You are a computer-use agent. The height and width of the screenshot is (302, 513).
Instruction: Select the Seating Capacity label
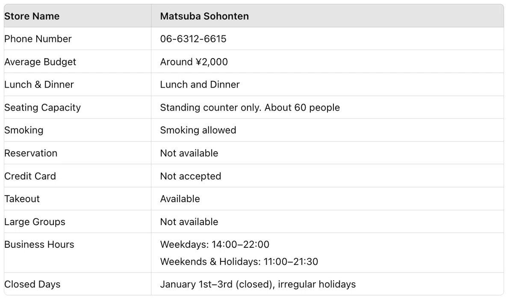coord(43,108)
